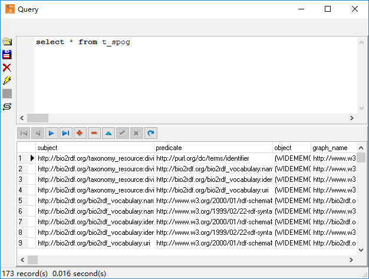Run query with the lightning bolt icon

pyautogui.click(x=7, y=81)
